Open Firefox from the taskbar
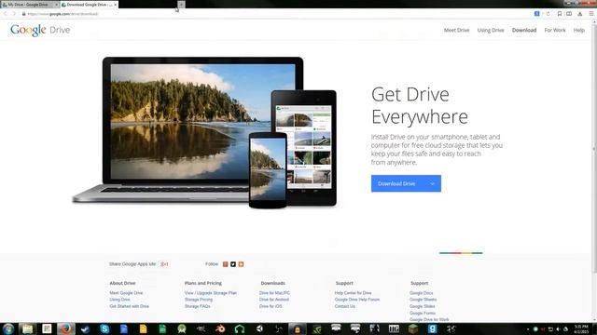Image resolution: width=597 pixels, height=335 pixels. 66,328
